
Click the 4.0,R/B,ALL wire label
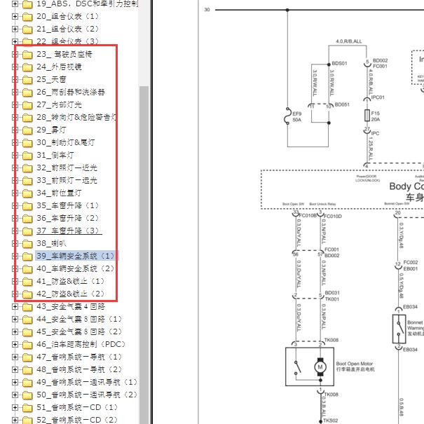(x=348, y=41)
